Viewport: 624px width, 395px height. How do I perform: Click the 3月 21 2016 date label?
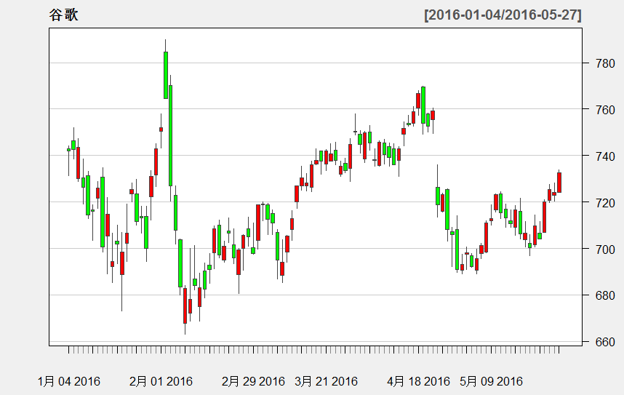coord(326,381)
